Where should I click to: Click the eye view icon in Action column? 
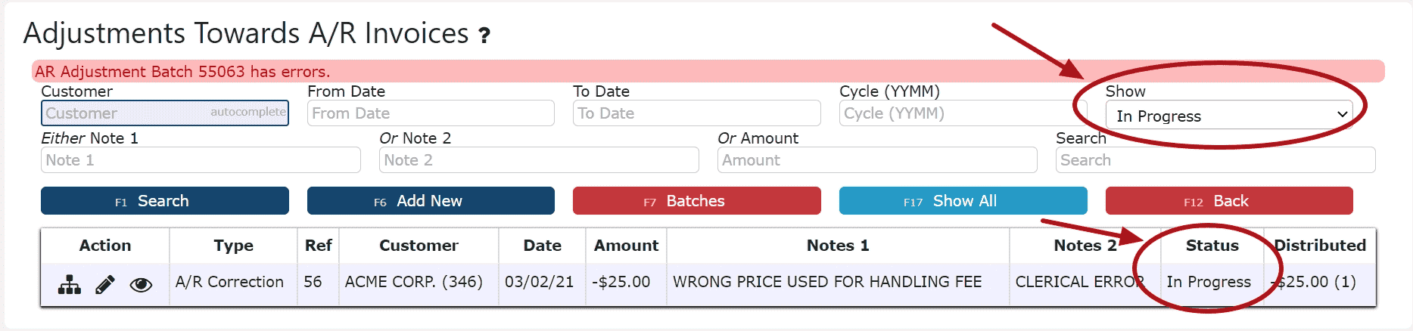pyautogui.click(x=141, y=284)
